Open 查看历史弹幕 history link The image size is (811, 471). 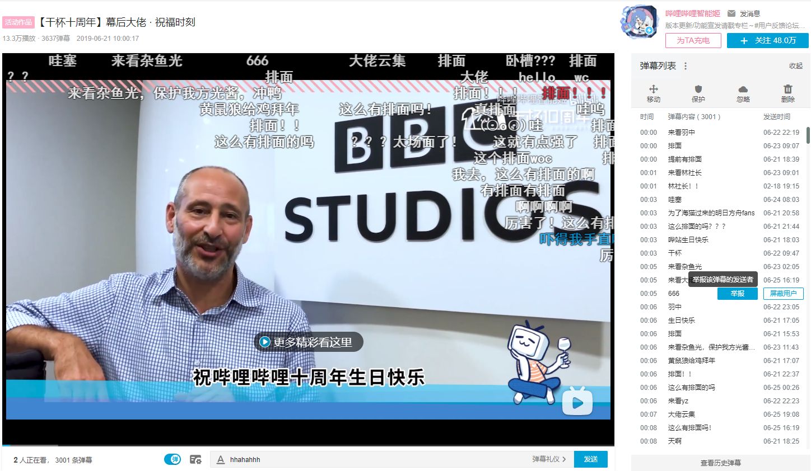[721, 463]
